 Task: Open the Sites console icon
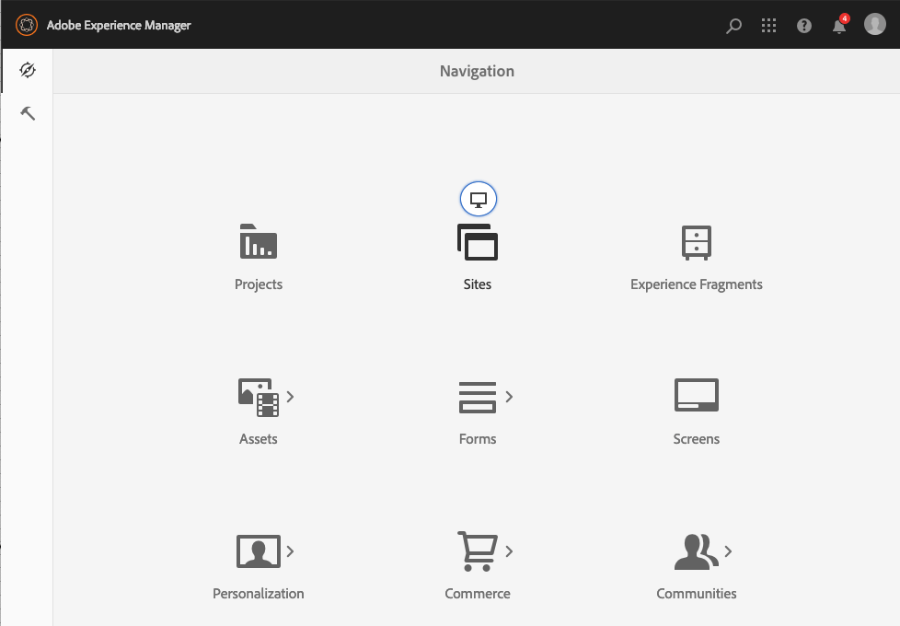(477, 241)
